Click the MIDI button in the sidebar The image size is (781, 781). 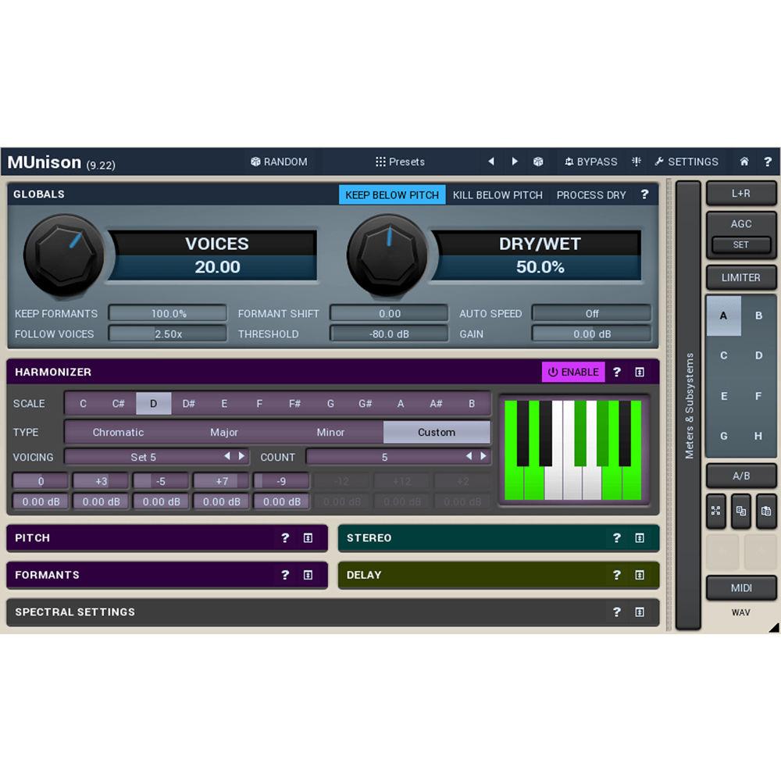point(740,588)
